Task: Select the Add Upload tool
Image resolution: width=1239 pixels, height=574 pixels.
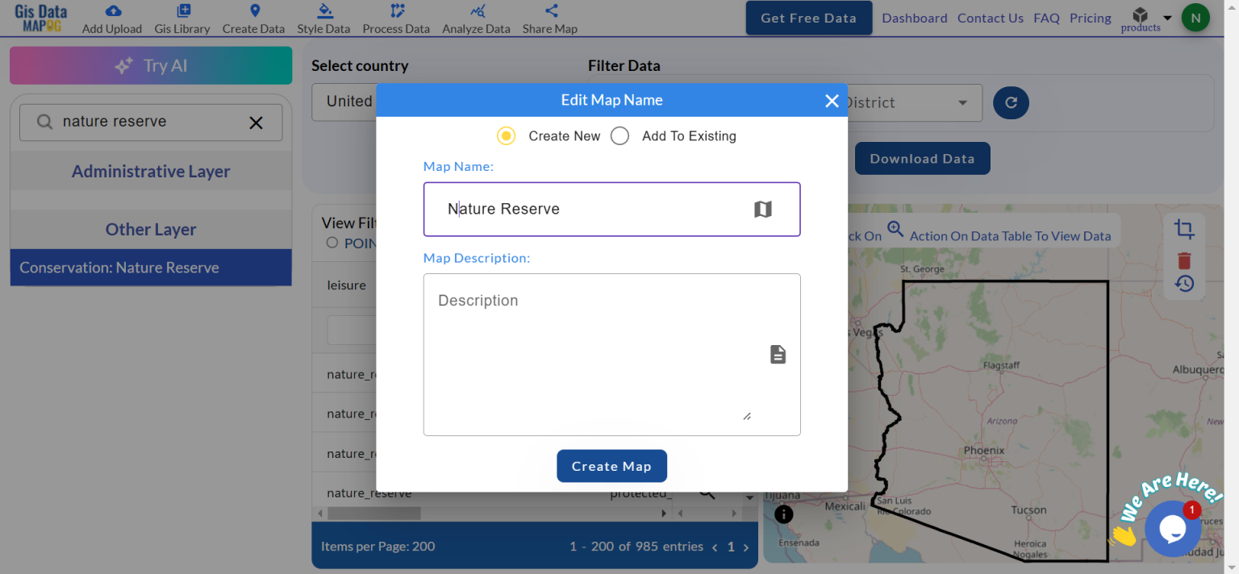Action: (x=111, y=18)
